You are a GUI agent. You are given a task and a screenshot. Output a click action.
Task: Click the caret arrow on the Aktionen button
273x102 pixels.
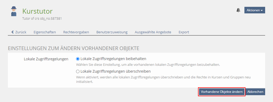(x=262, y=10)
